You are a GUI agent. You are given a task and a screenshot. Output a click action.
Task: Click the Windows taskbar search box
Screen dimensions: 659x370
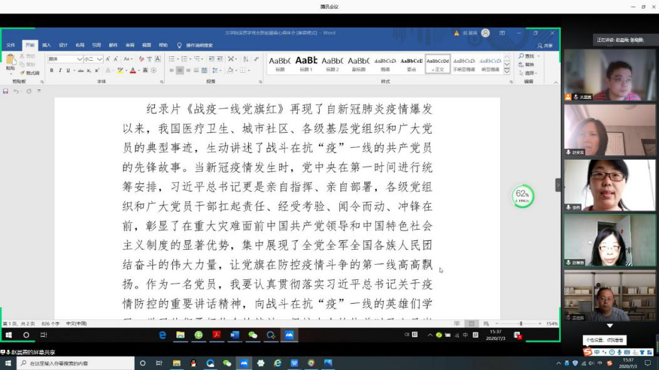tap(75, 363)
